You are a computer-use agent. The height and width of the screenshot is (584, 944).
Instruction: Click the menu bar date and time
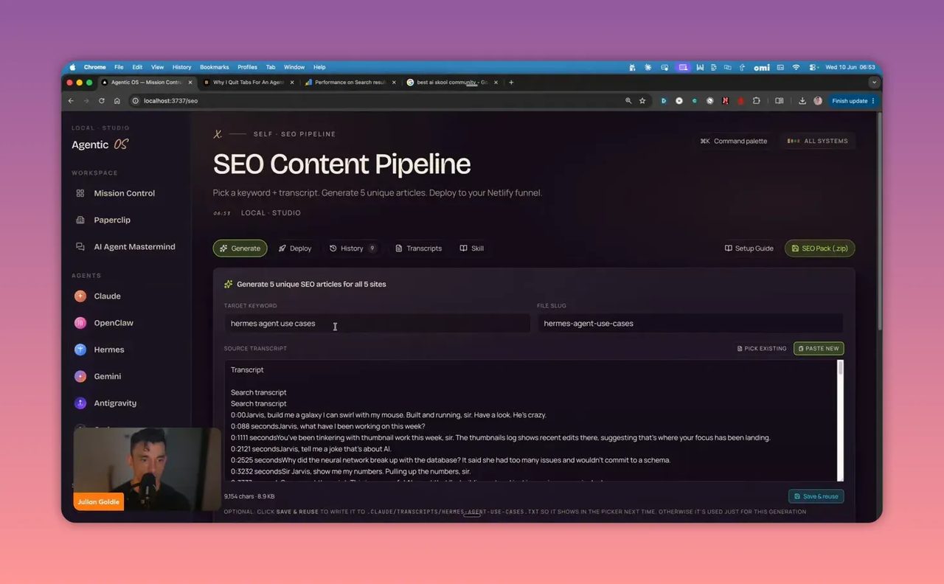[850, 67]
